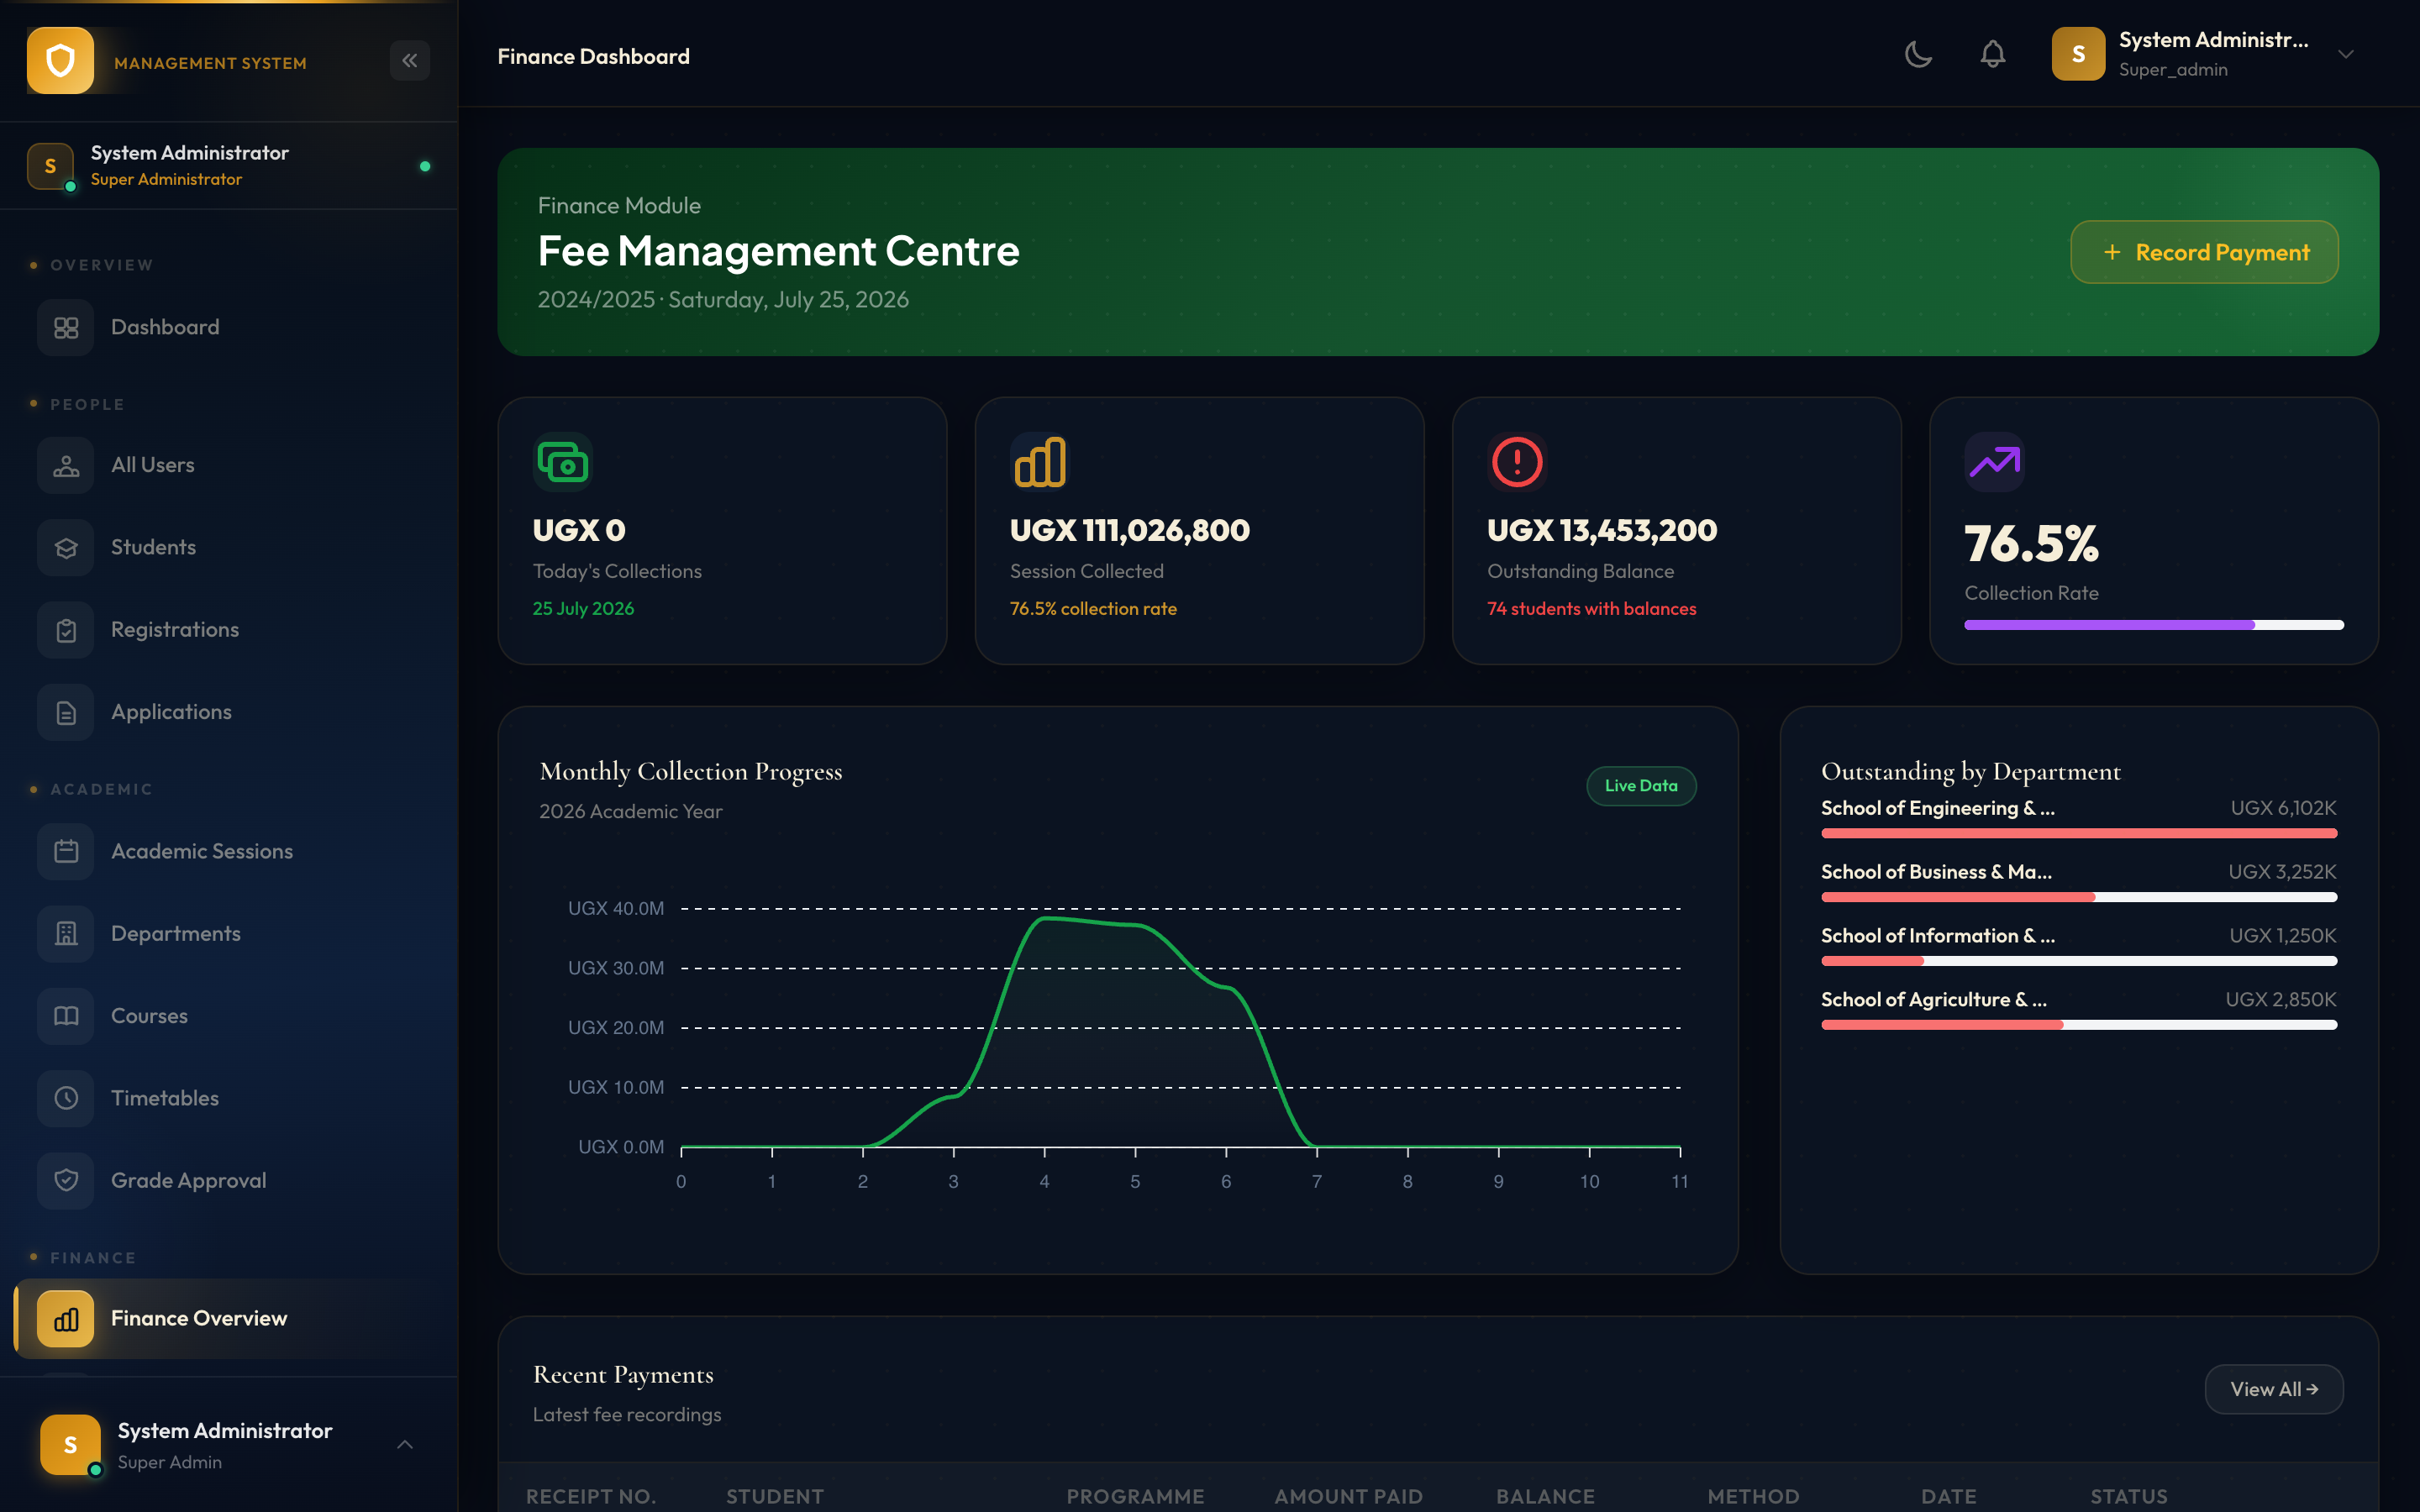Expand the top-right user account dropdown chevron
This screenshot has height=1512, width=2420.
click(x=2346, y=54)
